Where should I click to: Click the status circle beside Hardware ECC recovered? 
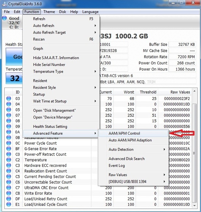tap(8, 165)
